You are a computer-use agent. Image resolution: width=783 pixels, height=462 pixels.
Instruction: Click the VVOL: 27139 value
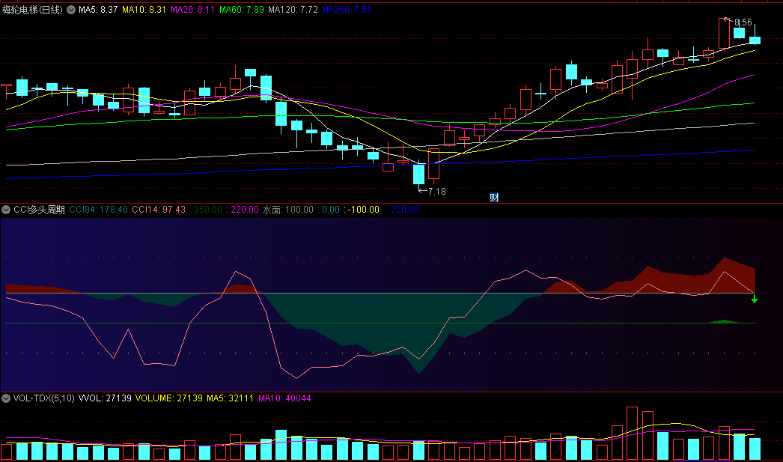coord(105,398)
